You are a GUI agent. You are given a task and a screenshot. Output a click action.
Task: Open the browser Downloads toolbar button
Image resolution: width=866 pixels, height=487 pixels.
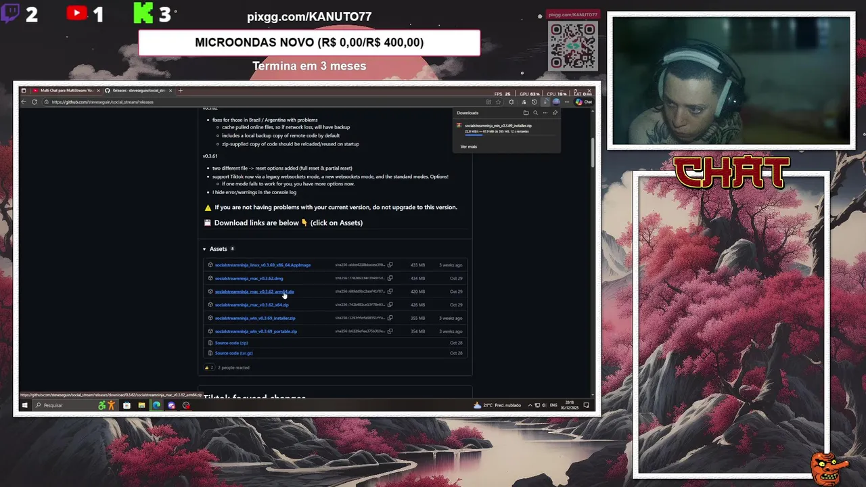tap(545, 102)
